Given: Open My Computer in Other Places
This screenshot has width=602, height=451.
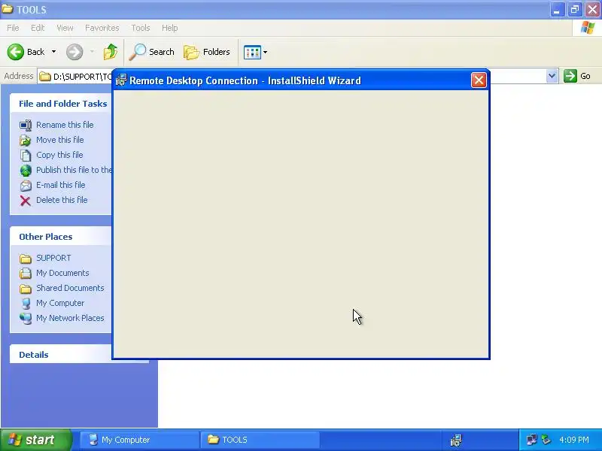Looking at the screenshot, I should tap(60, 303).
